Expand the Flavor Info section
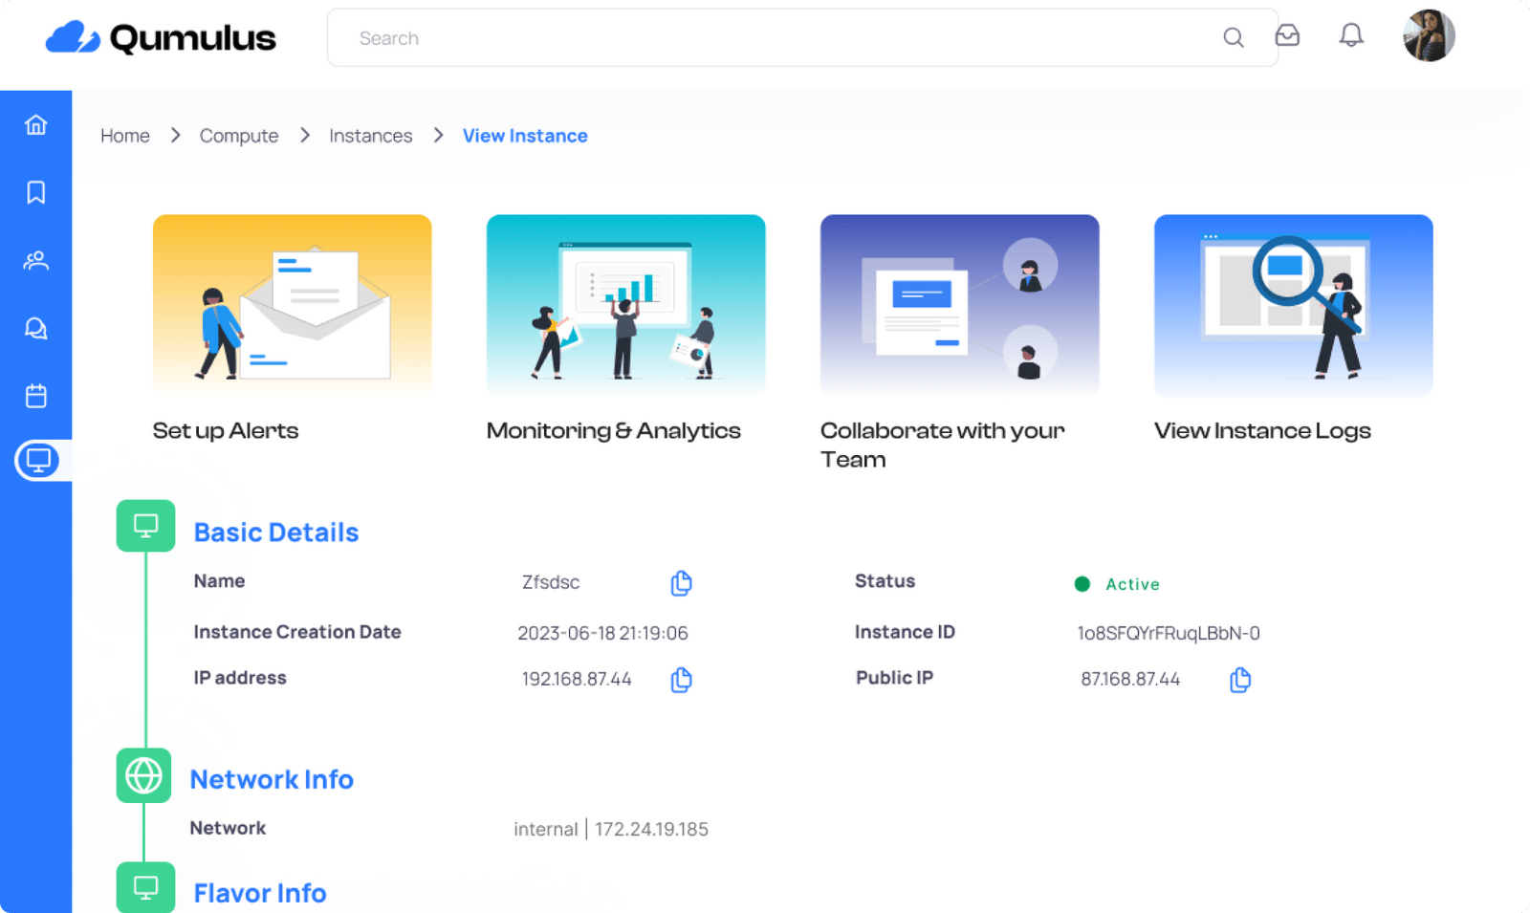 click(x=258, y=892)
